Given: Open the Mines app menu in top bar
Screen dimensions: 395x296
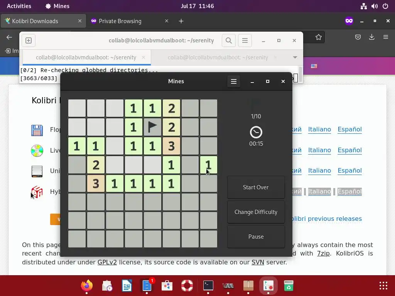Looking at the screenshot, I should click(57, 6).
